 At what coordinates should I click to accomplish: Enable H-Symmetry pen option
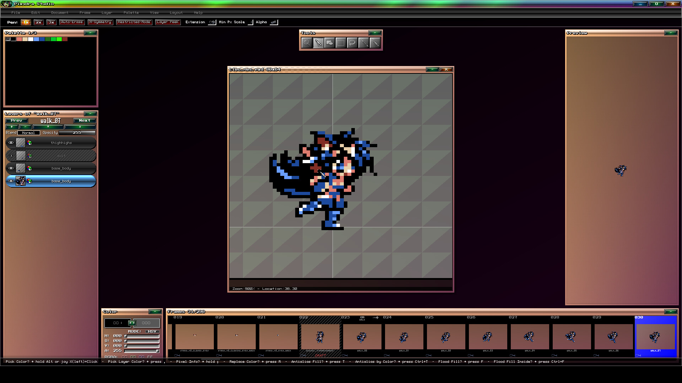point(100,22)
